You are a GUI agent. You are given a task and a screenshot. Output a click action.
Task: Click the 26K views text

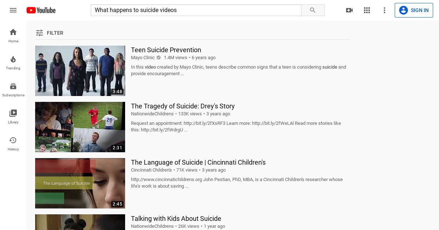tap(189, 226)
